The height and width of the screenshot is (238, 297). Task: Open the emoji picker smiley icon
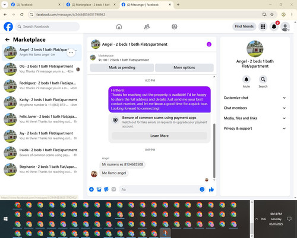click(202, 189)
